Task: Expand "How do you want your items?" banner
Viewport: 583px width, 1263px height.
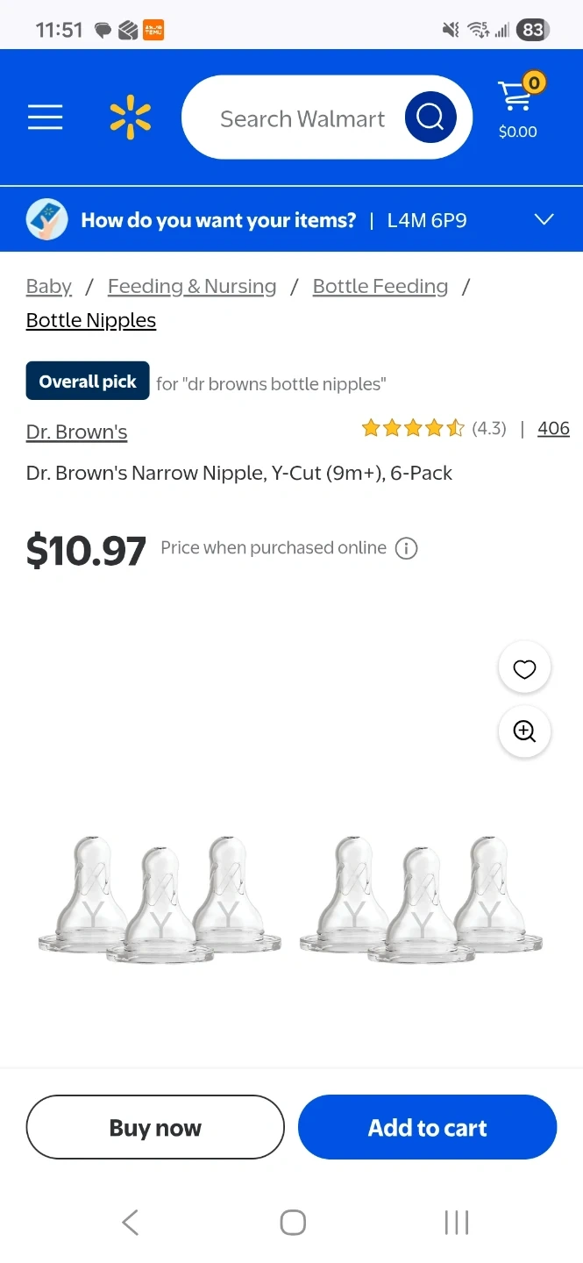Action: pos(218,220)
